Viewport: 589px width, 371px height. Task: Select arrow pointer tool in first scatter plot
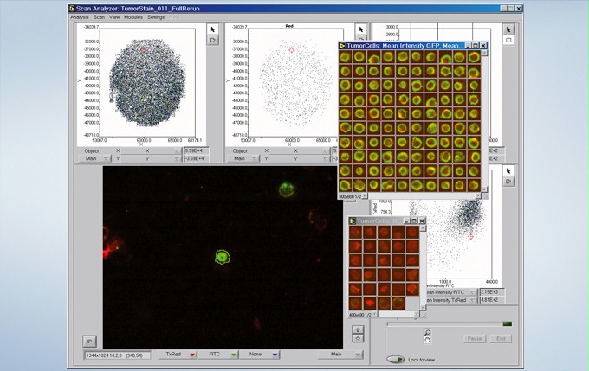213,29
